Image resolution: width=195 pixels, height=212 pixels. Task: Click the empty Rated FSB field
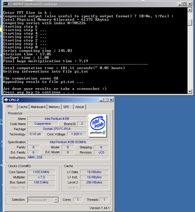41,188
